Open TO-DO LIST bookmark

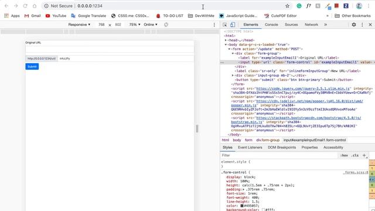169,16
